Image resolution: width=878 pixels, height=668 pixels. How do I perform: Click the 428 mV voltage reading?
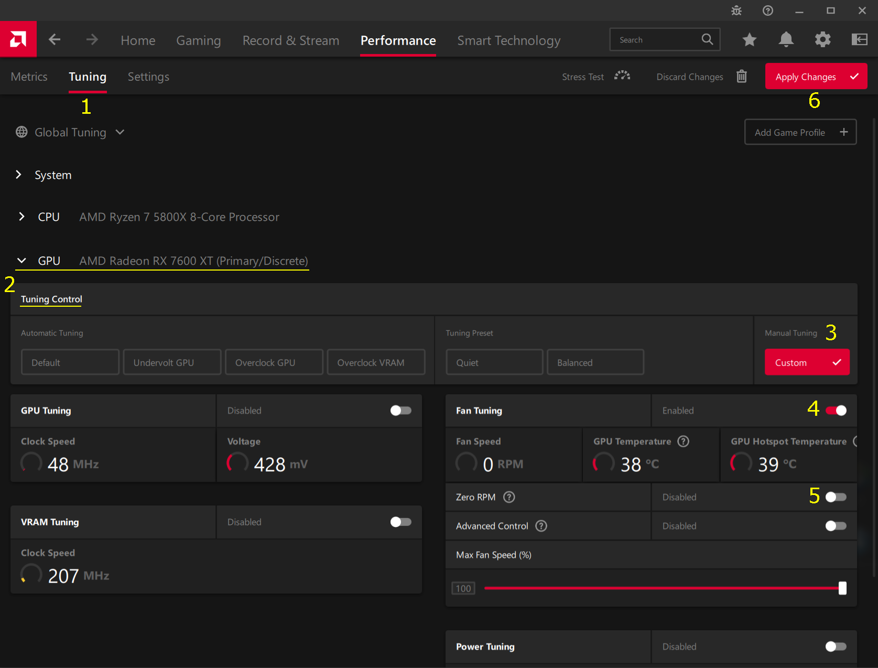281,464
